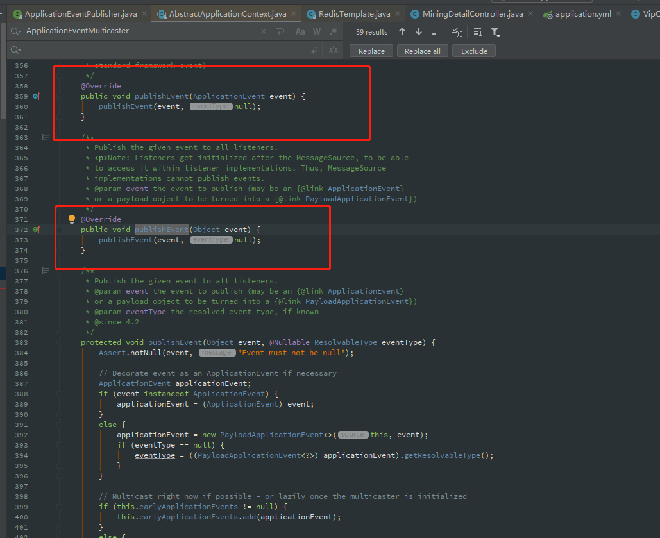Screen dimensions: 660x538
Task: Click the multiline selection lines icon
Action: pos(478,31)
